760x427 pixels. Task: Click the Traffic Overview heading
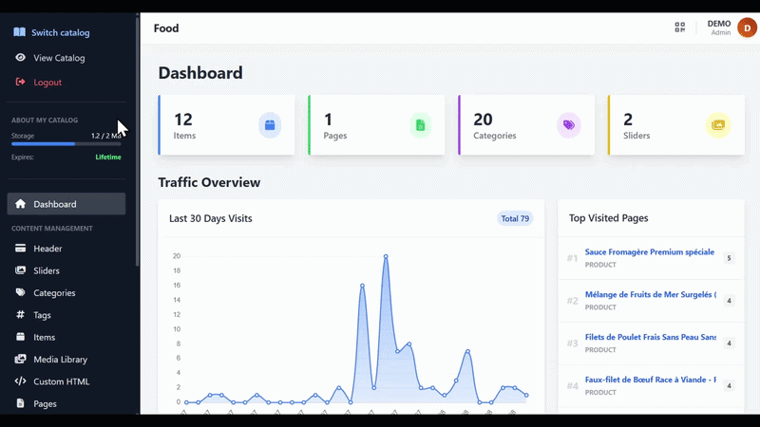209,182
